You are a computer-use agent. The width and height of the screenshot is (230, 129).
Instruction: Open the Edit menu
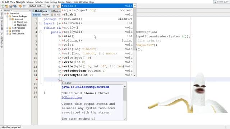pyautogui.click(x=7, y=2)
